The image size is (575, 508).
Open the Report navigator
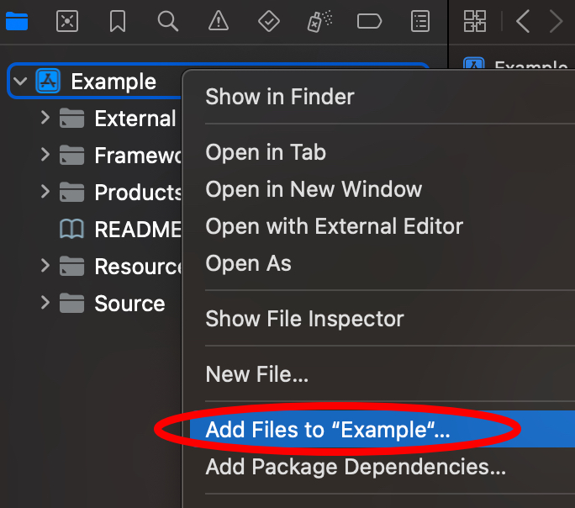pos(419,21)
